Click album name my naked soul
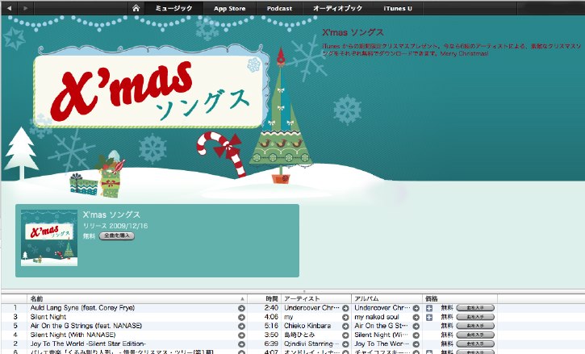The image size is (585, 354). [377, 317]
